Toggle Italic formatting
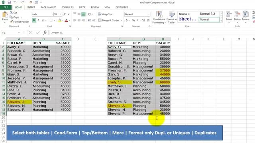This screenshot has width=255, height=143. tap(38, 20)
